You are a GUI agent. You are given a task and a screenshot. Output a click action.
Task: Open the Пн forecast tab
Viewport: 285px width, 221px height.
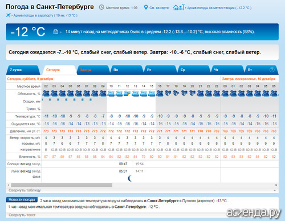127,70
